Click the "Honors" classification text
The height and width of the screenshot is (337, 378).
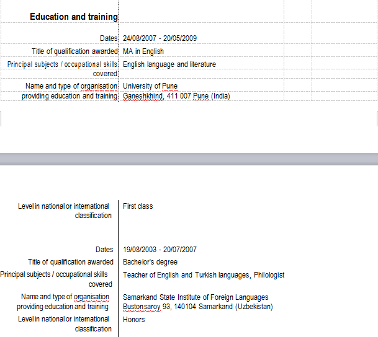click(133, 320)
